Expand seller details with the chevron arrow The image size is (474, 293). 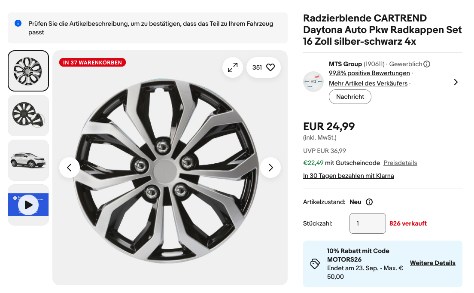click(456, 82)
